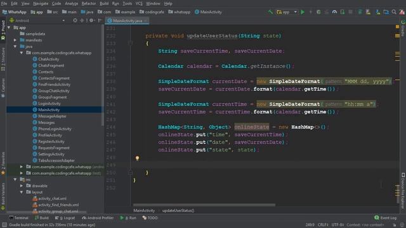Click the horizontal scrollbar under the editor
This screenshot has width=406, height=228.
point(204,205)
